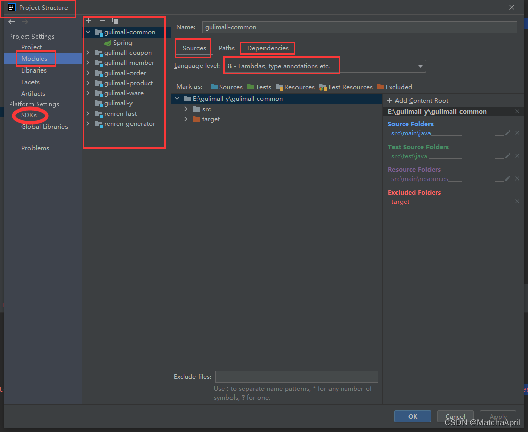Viewport: 528px width, 432px height.
Task: Edit properties of src\main\resources folder
Action: point(508,178)
